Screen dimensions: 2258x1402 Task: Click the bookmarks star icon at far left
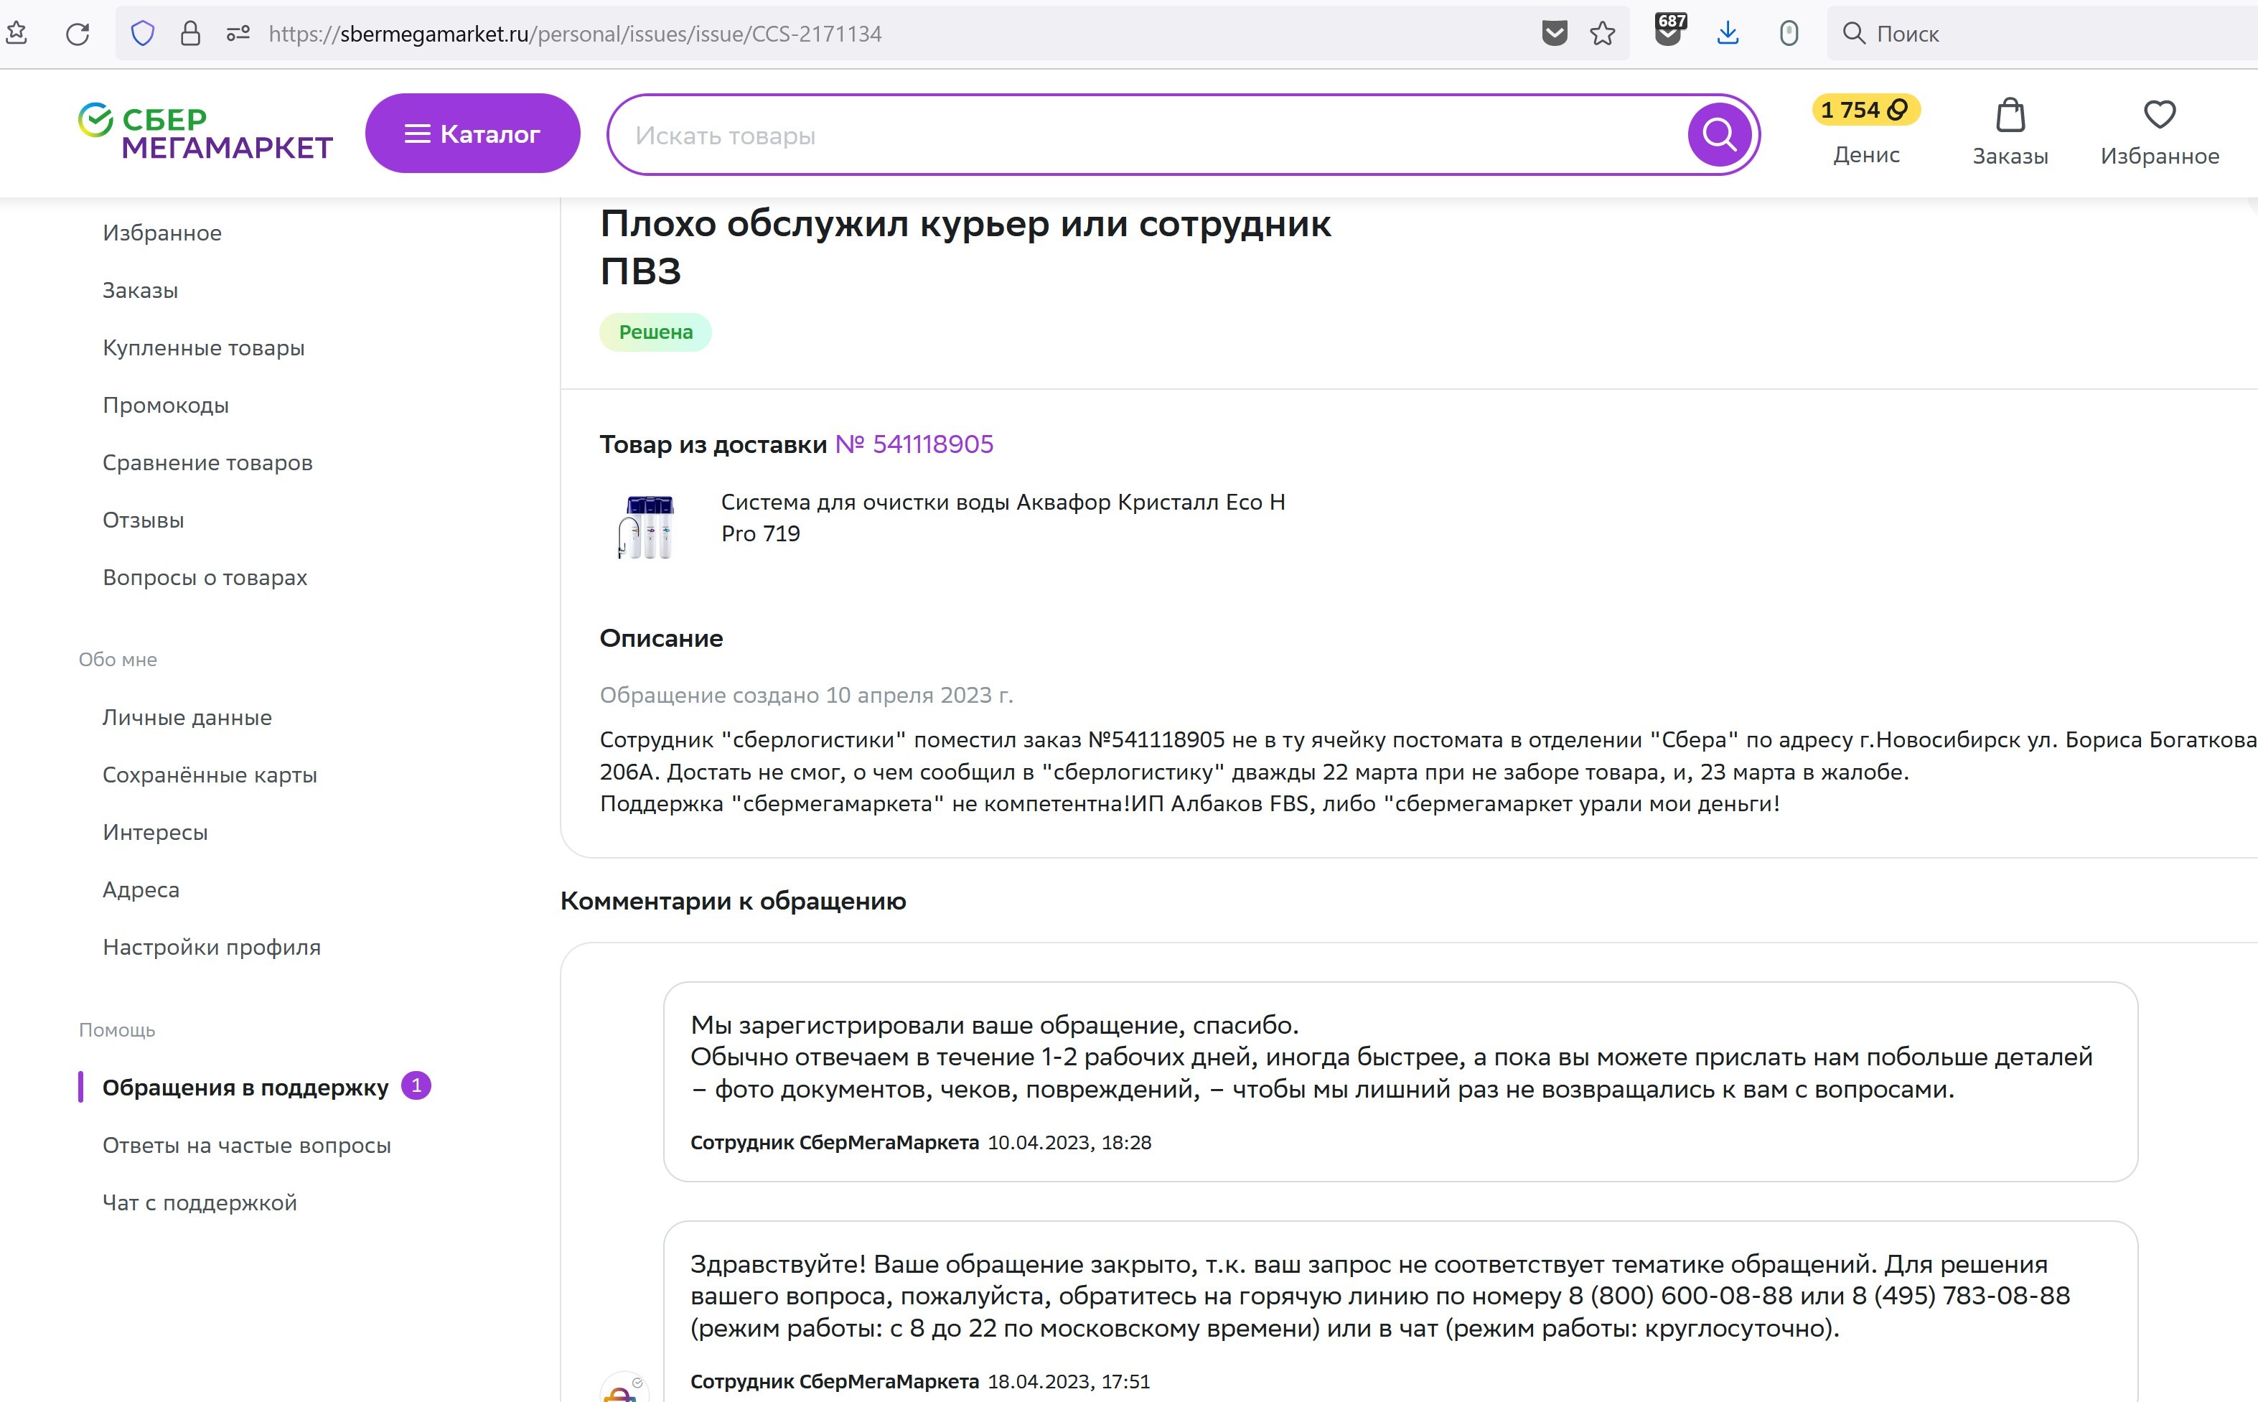(16, 34)
